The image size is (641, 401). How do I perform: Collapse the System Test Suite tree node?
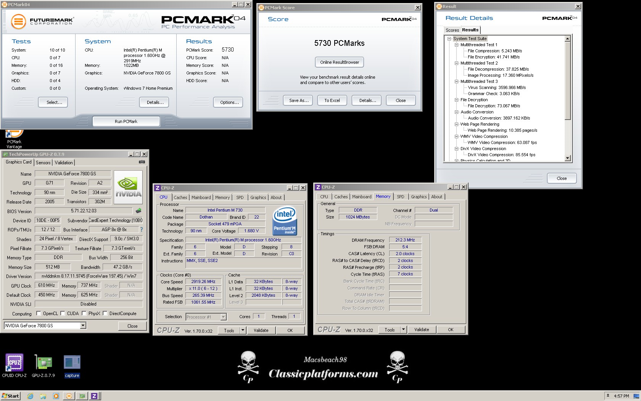(x=449, y=39)
